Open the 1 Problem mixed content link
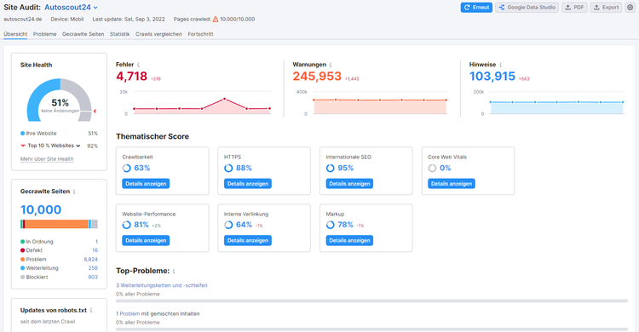The image size is (639, 332). (128, 313)
